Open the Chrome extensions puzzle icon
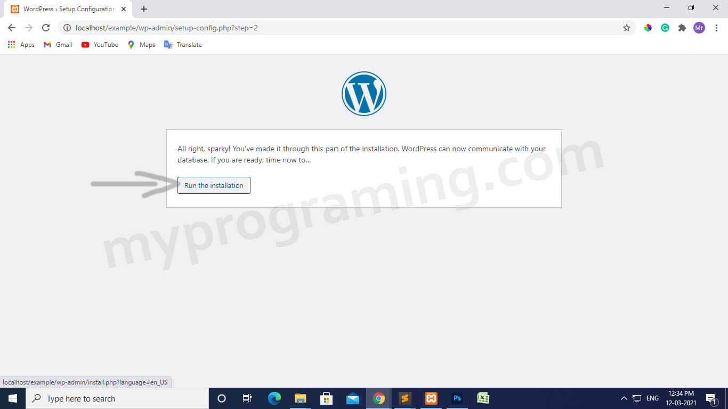 [682, 28]
